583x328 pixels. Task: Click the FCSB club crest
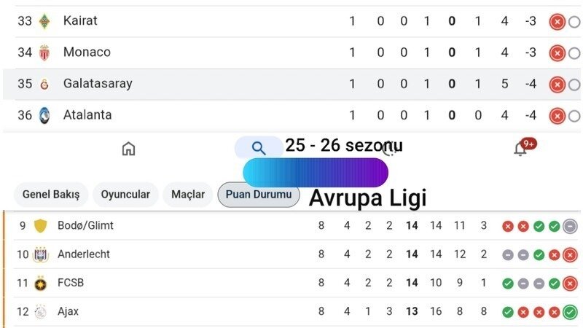tap(40, 283)
